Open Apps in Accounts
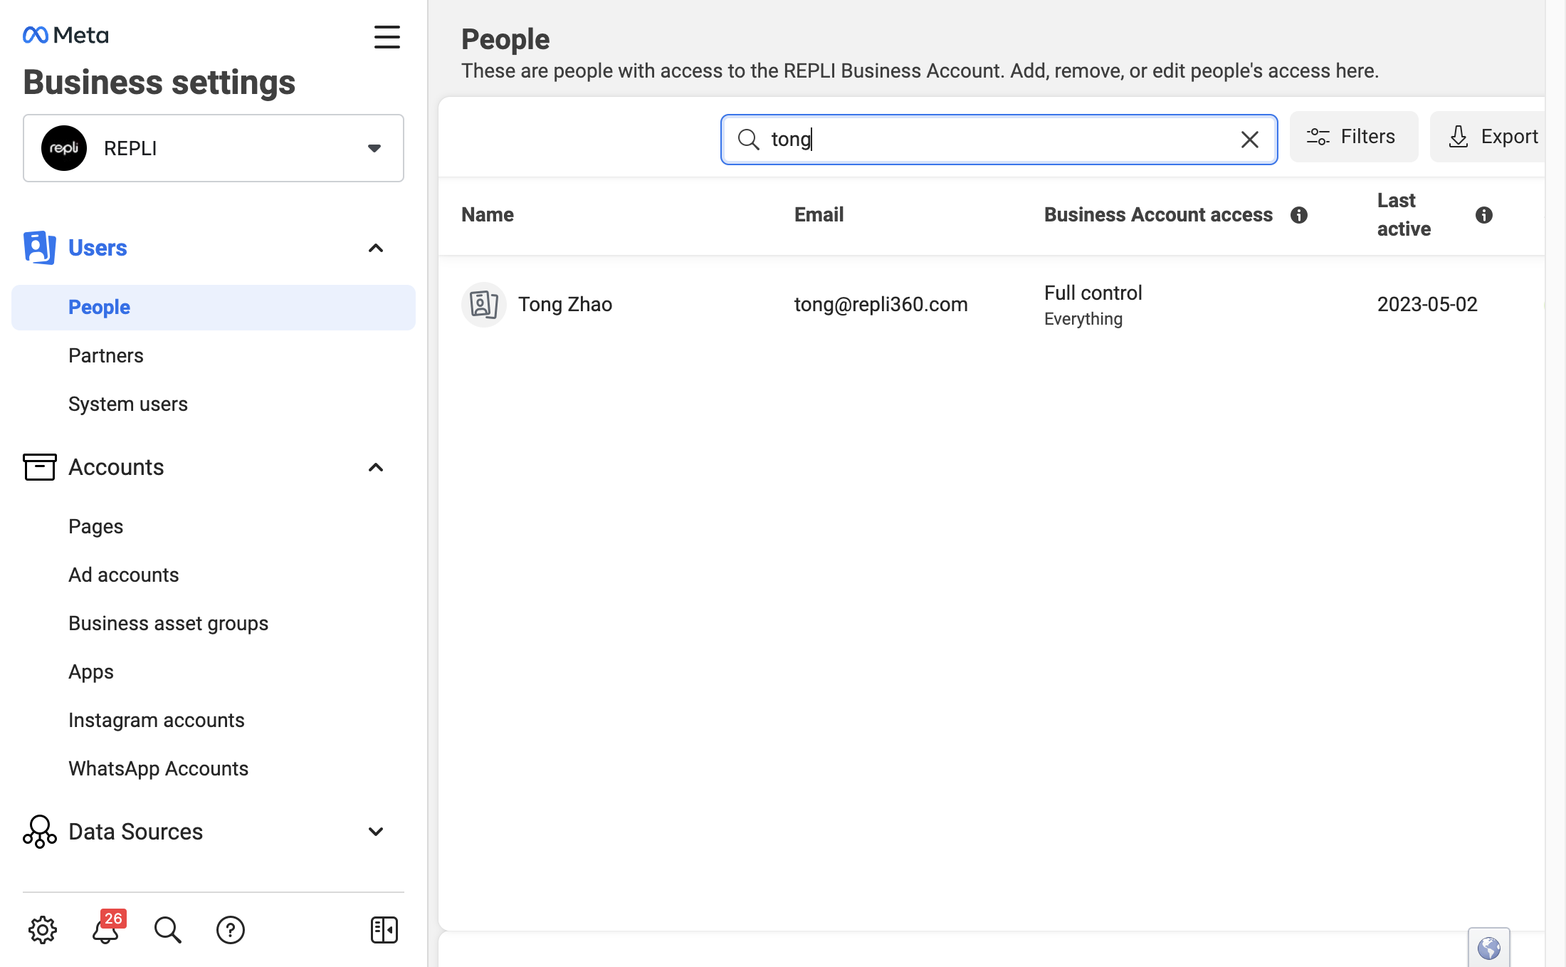Viewport: 1566px width, 967px height. [91, 671]
